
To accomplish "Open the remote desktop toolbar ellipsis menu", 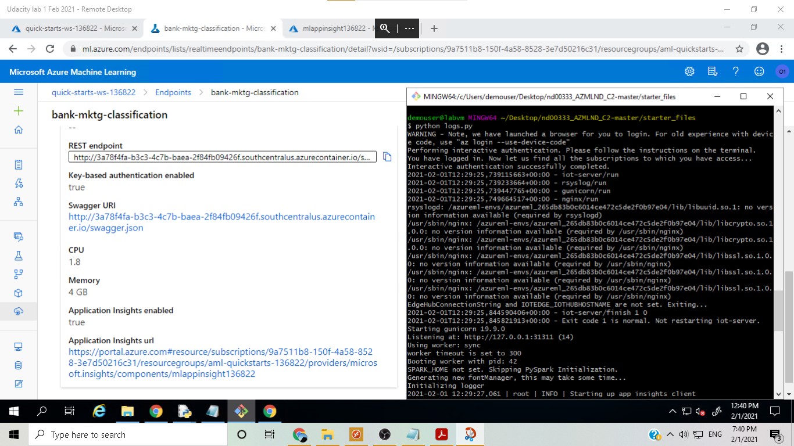I will [x=410, y=28].
